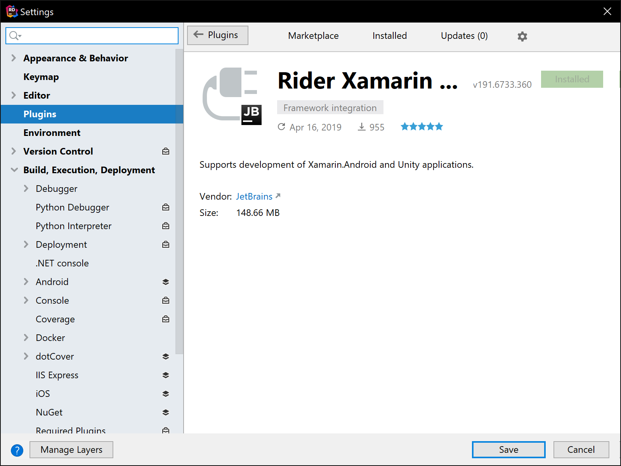Collapse Build, Execution, Deployment section
The height and width of the screenshot is (466, 621).
click(14, 170)
